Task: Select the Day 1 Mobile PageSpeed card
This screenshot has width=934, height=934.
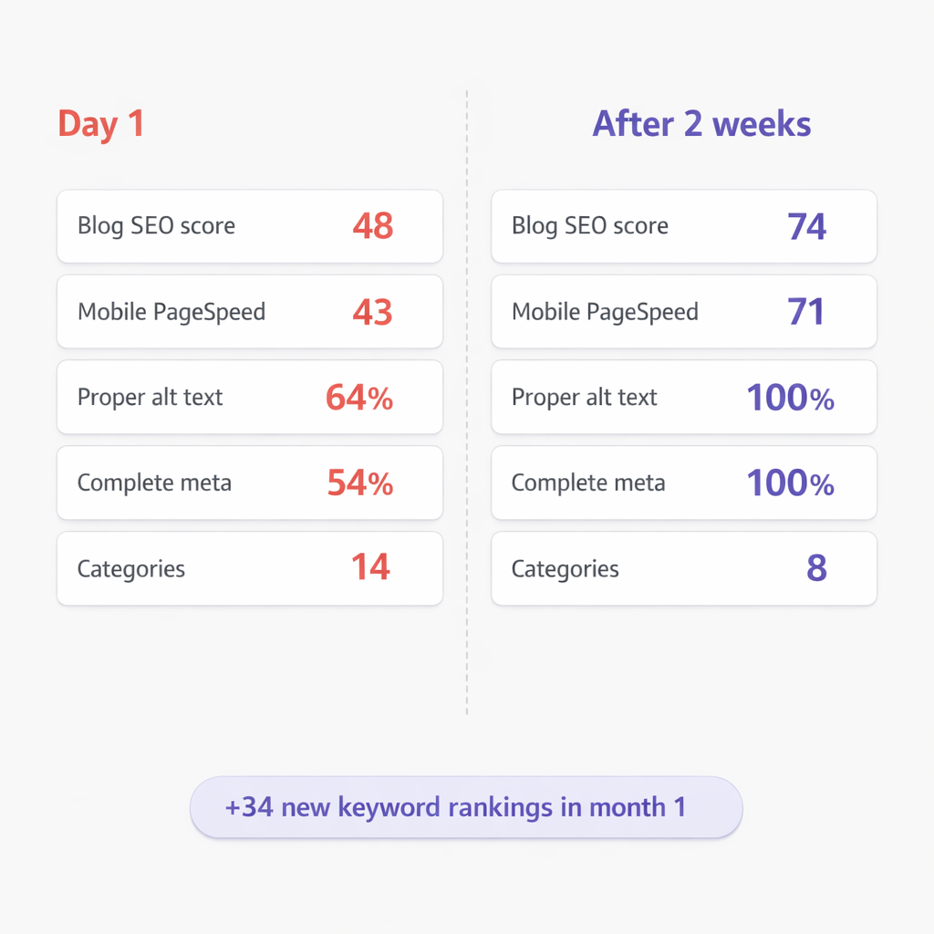Action: [249, 312]
